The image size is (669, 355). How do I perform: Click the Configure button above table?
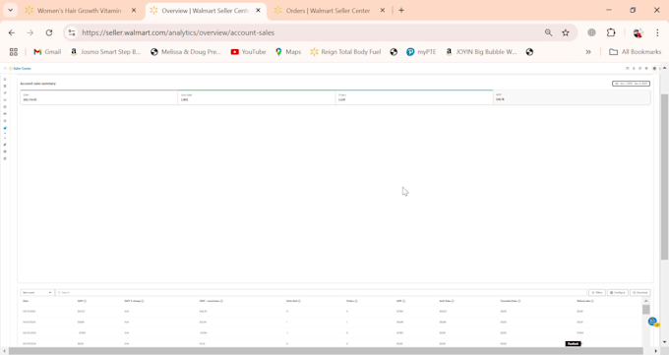click(x=618, y=292)
